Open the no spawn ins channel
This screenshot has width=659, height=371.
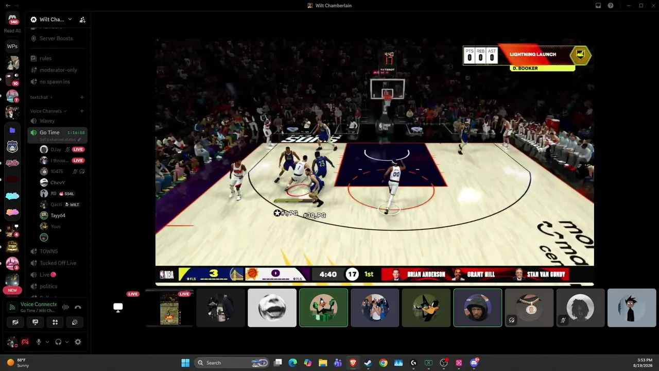coord(55,81)
